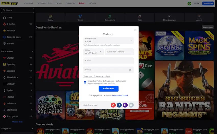The width and height of the screenshot is (217, 134).
Task: Switch to the Casino ao vivo category tab
Action: [x=110, y=18]
